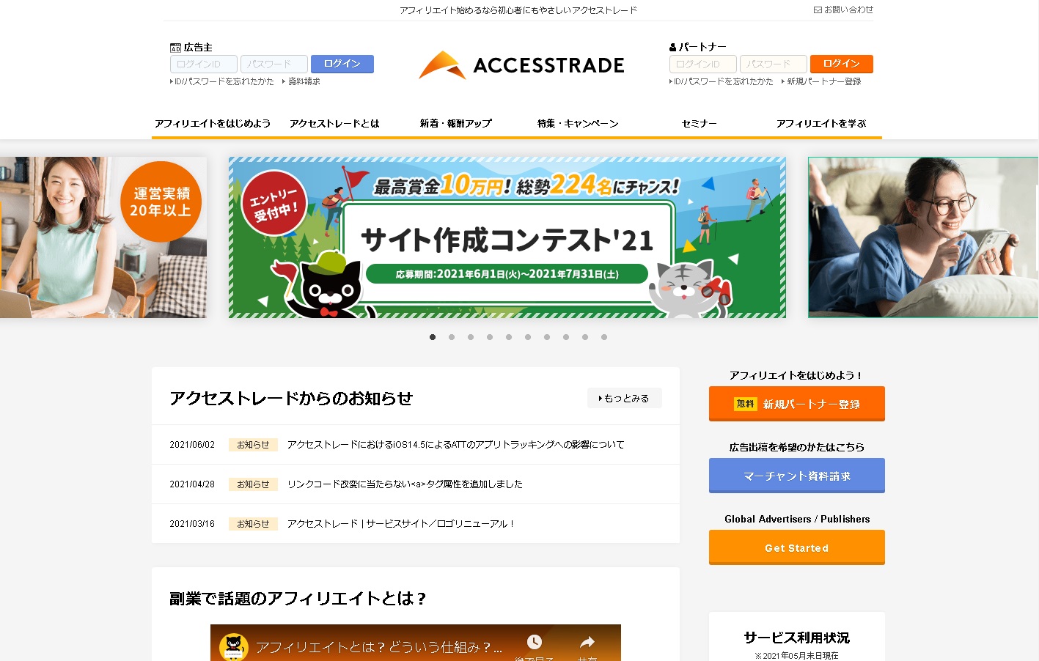Select the first carousel dot

click(433, 337)
